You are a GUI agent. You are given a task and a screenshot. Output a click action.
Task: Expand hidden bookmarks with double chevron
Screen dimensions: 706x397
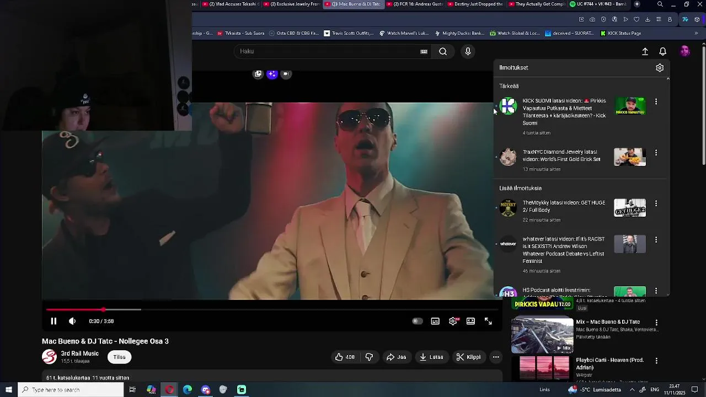click(x=696, y=33)
